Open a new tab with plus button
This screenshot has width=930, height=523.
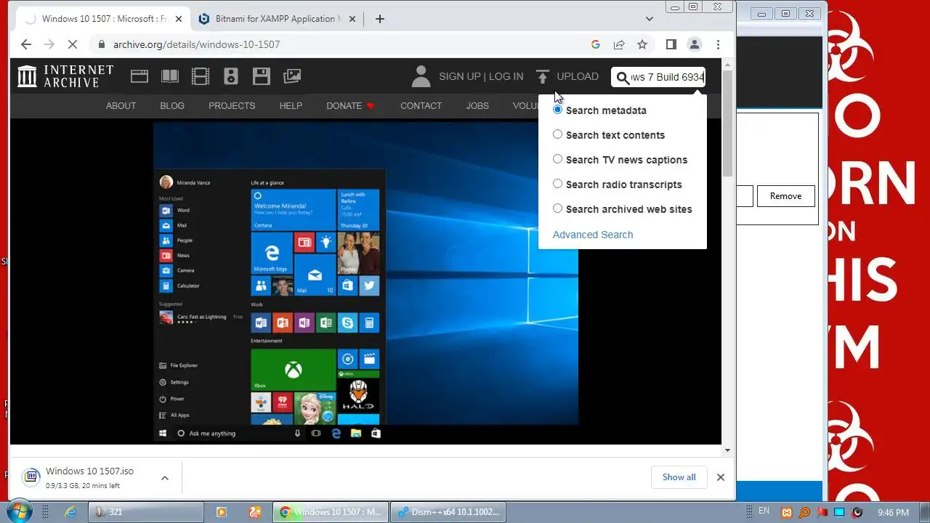tap(380, 19)
